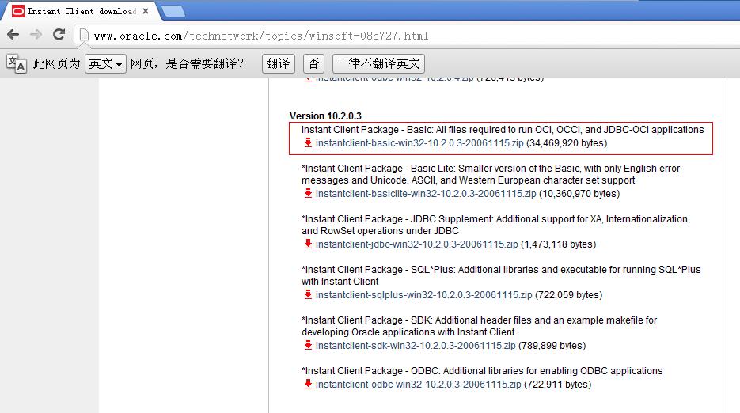The height and width of the screenshot is (413, 740).
Task: Close the Instant Client download tab
Action: 146,11
